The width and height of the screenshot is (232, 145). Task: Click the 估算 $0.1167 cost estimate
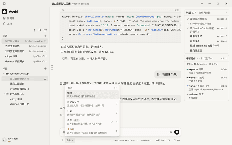click(x=163, y=140)
